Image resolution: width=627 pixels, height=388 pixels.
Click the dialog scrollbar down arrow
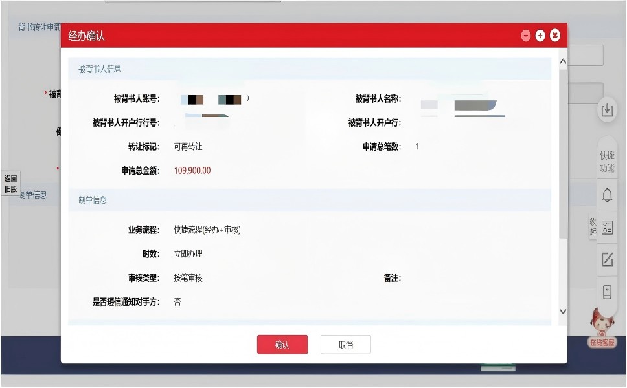(x=562, y=312)
